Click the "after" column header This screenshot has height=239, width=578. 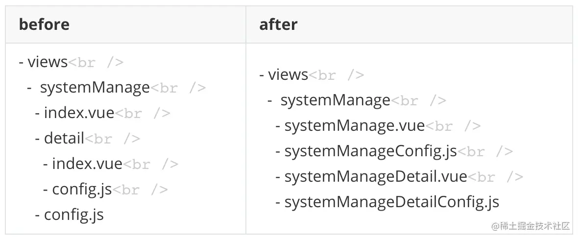278,24
